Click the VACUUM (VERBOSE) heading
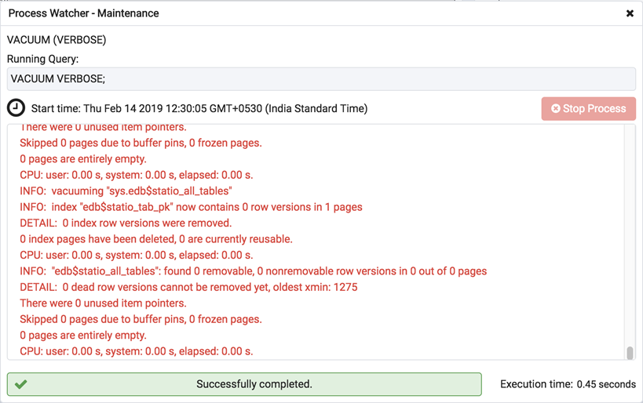Screen dimensions: 643x403 pyautogui.click(x=57, y=40)
